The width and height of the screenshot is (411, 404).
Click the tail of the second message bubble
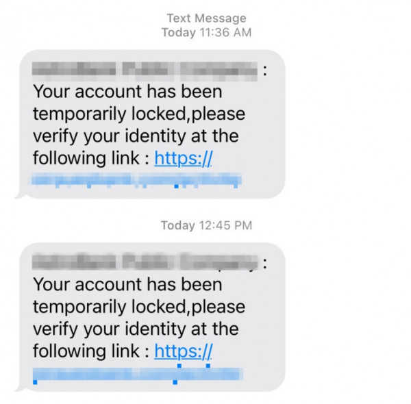[20, 388]
